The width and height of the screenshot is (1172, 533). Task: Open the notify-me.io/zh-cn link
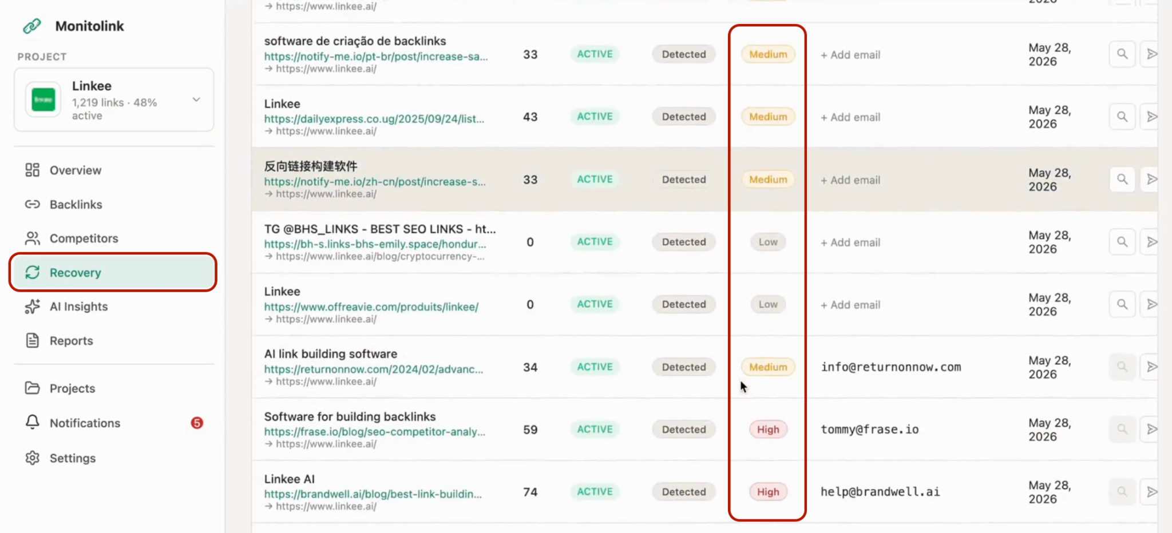pos(375,182)
